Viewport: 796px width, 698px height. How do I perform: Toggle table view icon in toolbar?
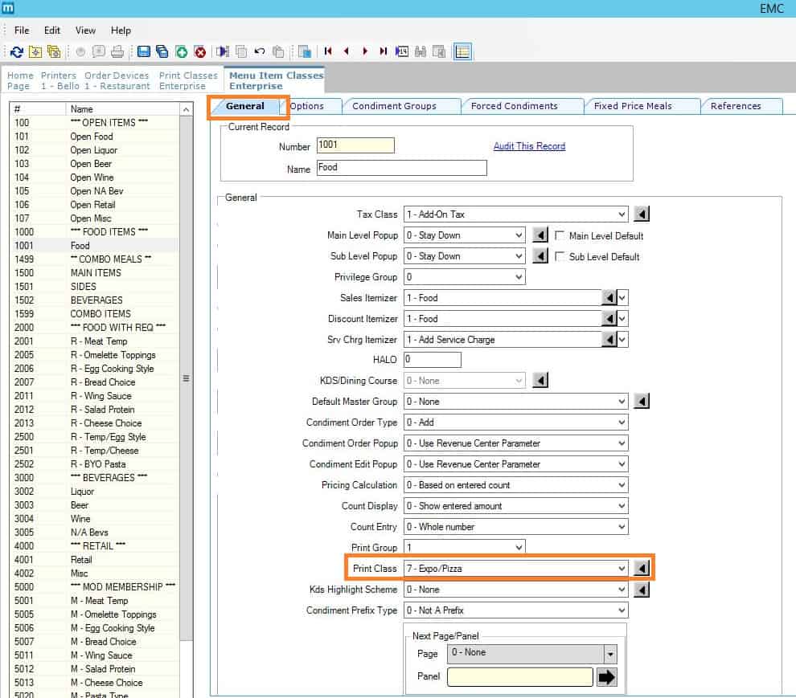462,51
